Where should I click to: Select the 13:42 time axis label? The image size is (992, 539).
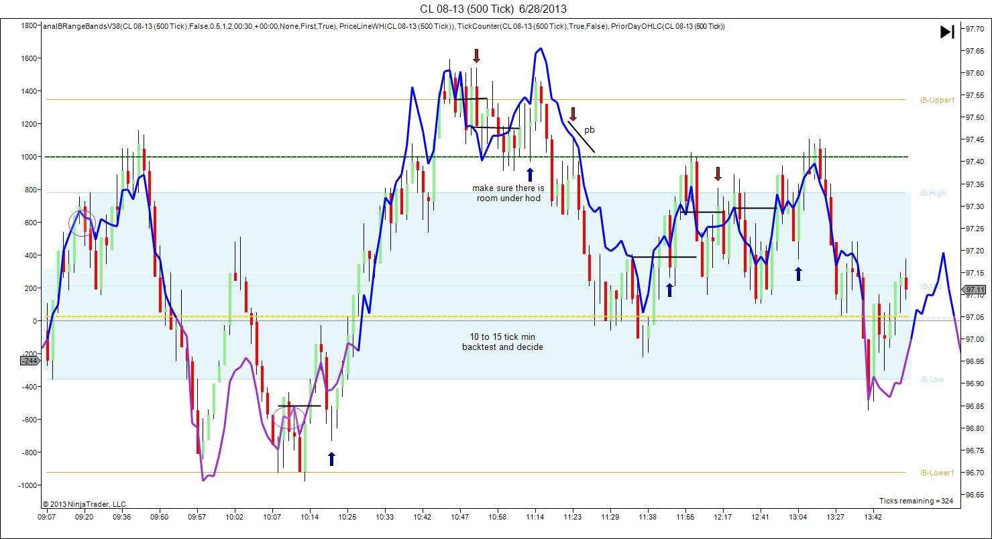(x=873, y=517)
